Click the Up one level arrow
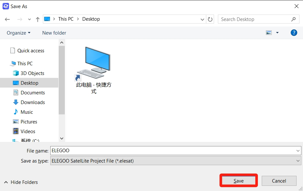This screenshot has width=303, height=191. [37, 19]
